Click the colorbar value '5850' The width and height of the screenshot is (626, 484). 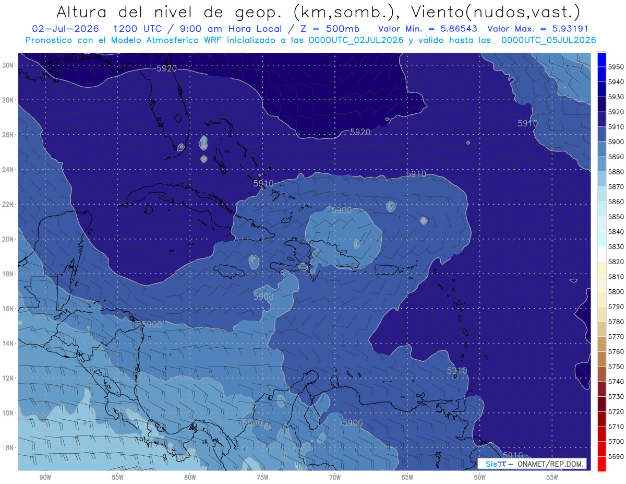click(616, 217)
